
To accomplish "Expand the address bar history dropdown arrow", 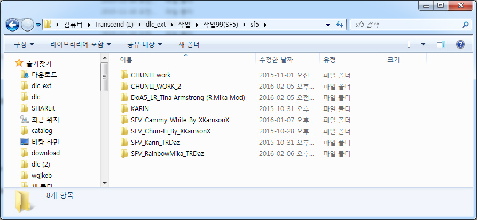I will click(326, 25).
